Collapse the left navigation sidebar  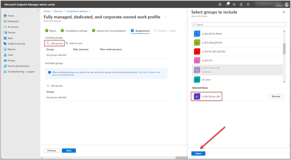[38, 10]
